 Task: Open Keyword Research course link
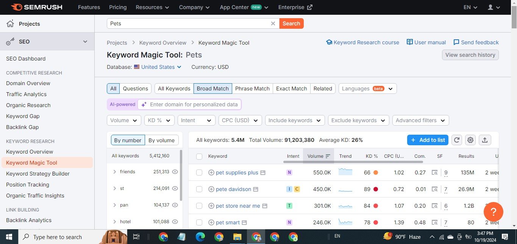pos(362,42)
